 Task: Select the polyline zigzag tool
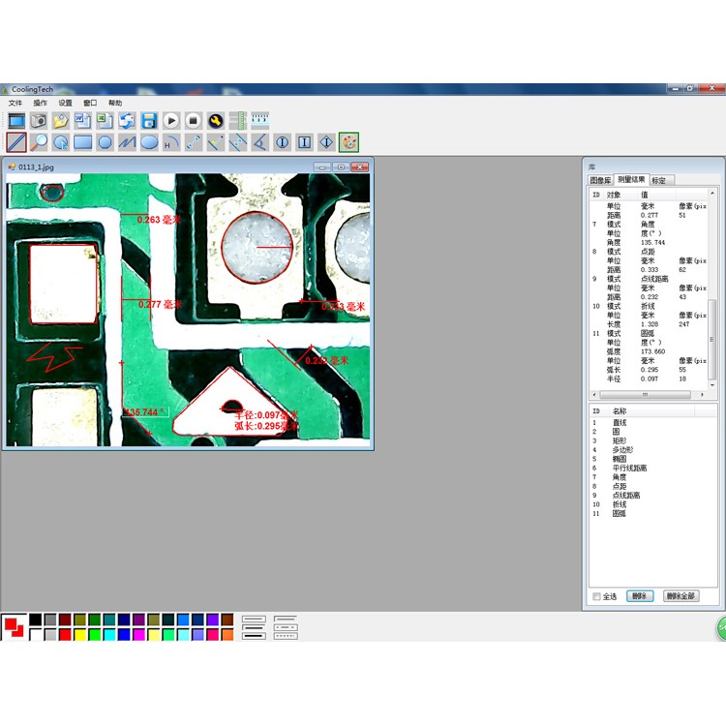pos(127,142)
